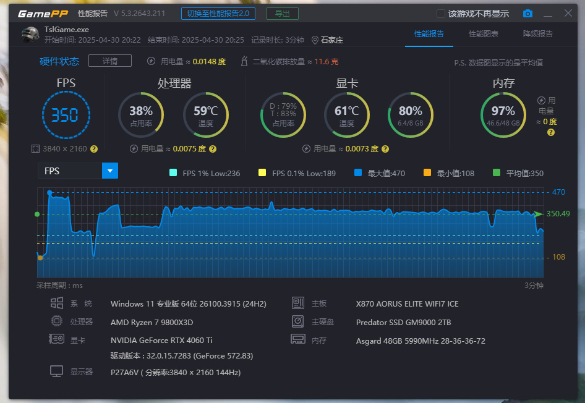Click the RAM icon next to 内存 Asgard
Screen dimensions: 585x403
click(x=298, y=339)
